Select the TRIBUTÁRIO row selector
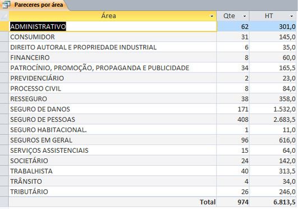The image size is (298, 209). pos(4,192)
